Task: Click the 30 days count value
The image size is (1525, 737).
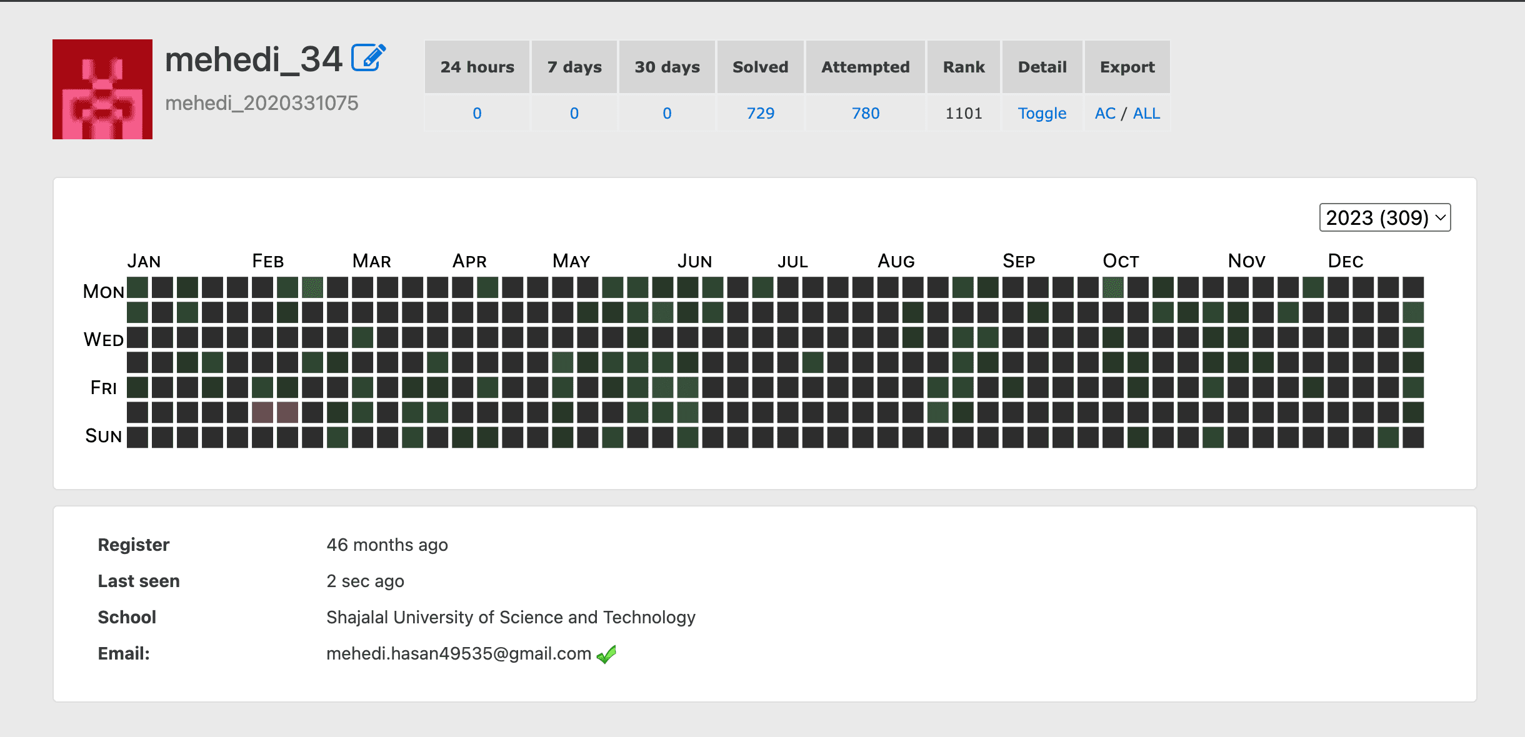Action: (x=667, y=113)
